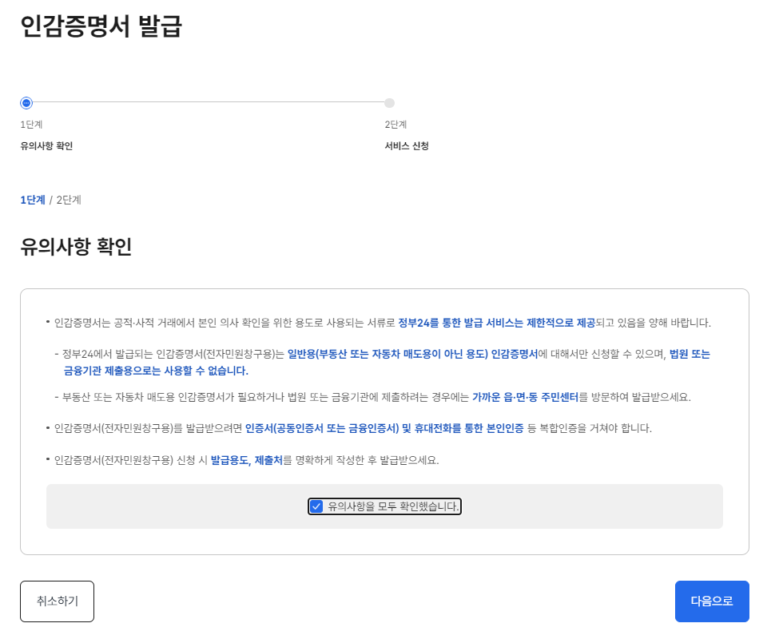The height and width of the screenshot is (643, 779).
Task: Select the blue step 1 progress dot
Action: pyautogui.click(x=26, y=102)
